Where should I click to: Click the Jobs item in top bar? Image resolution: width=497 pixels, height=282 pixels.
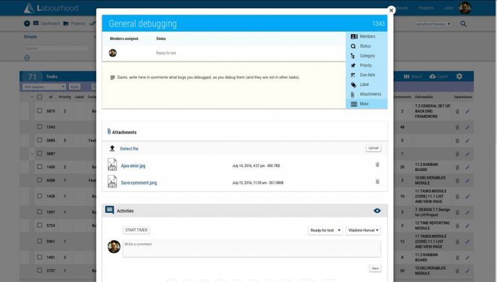(449, 8)
